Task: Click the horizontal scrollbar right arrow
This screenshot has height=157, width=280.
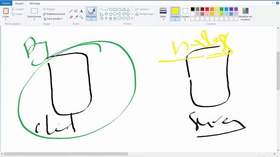Action: click(x=274, y=154)
